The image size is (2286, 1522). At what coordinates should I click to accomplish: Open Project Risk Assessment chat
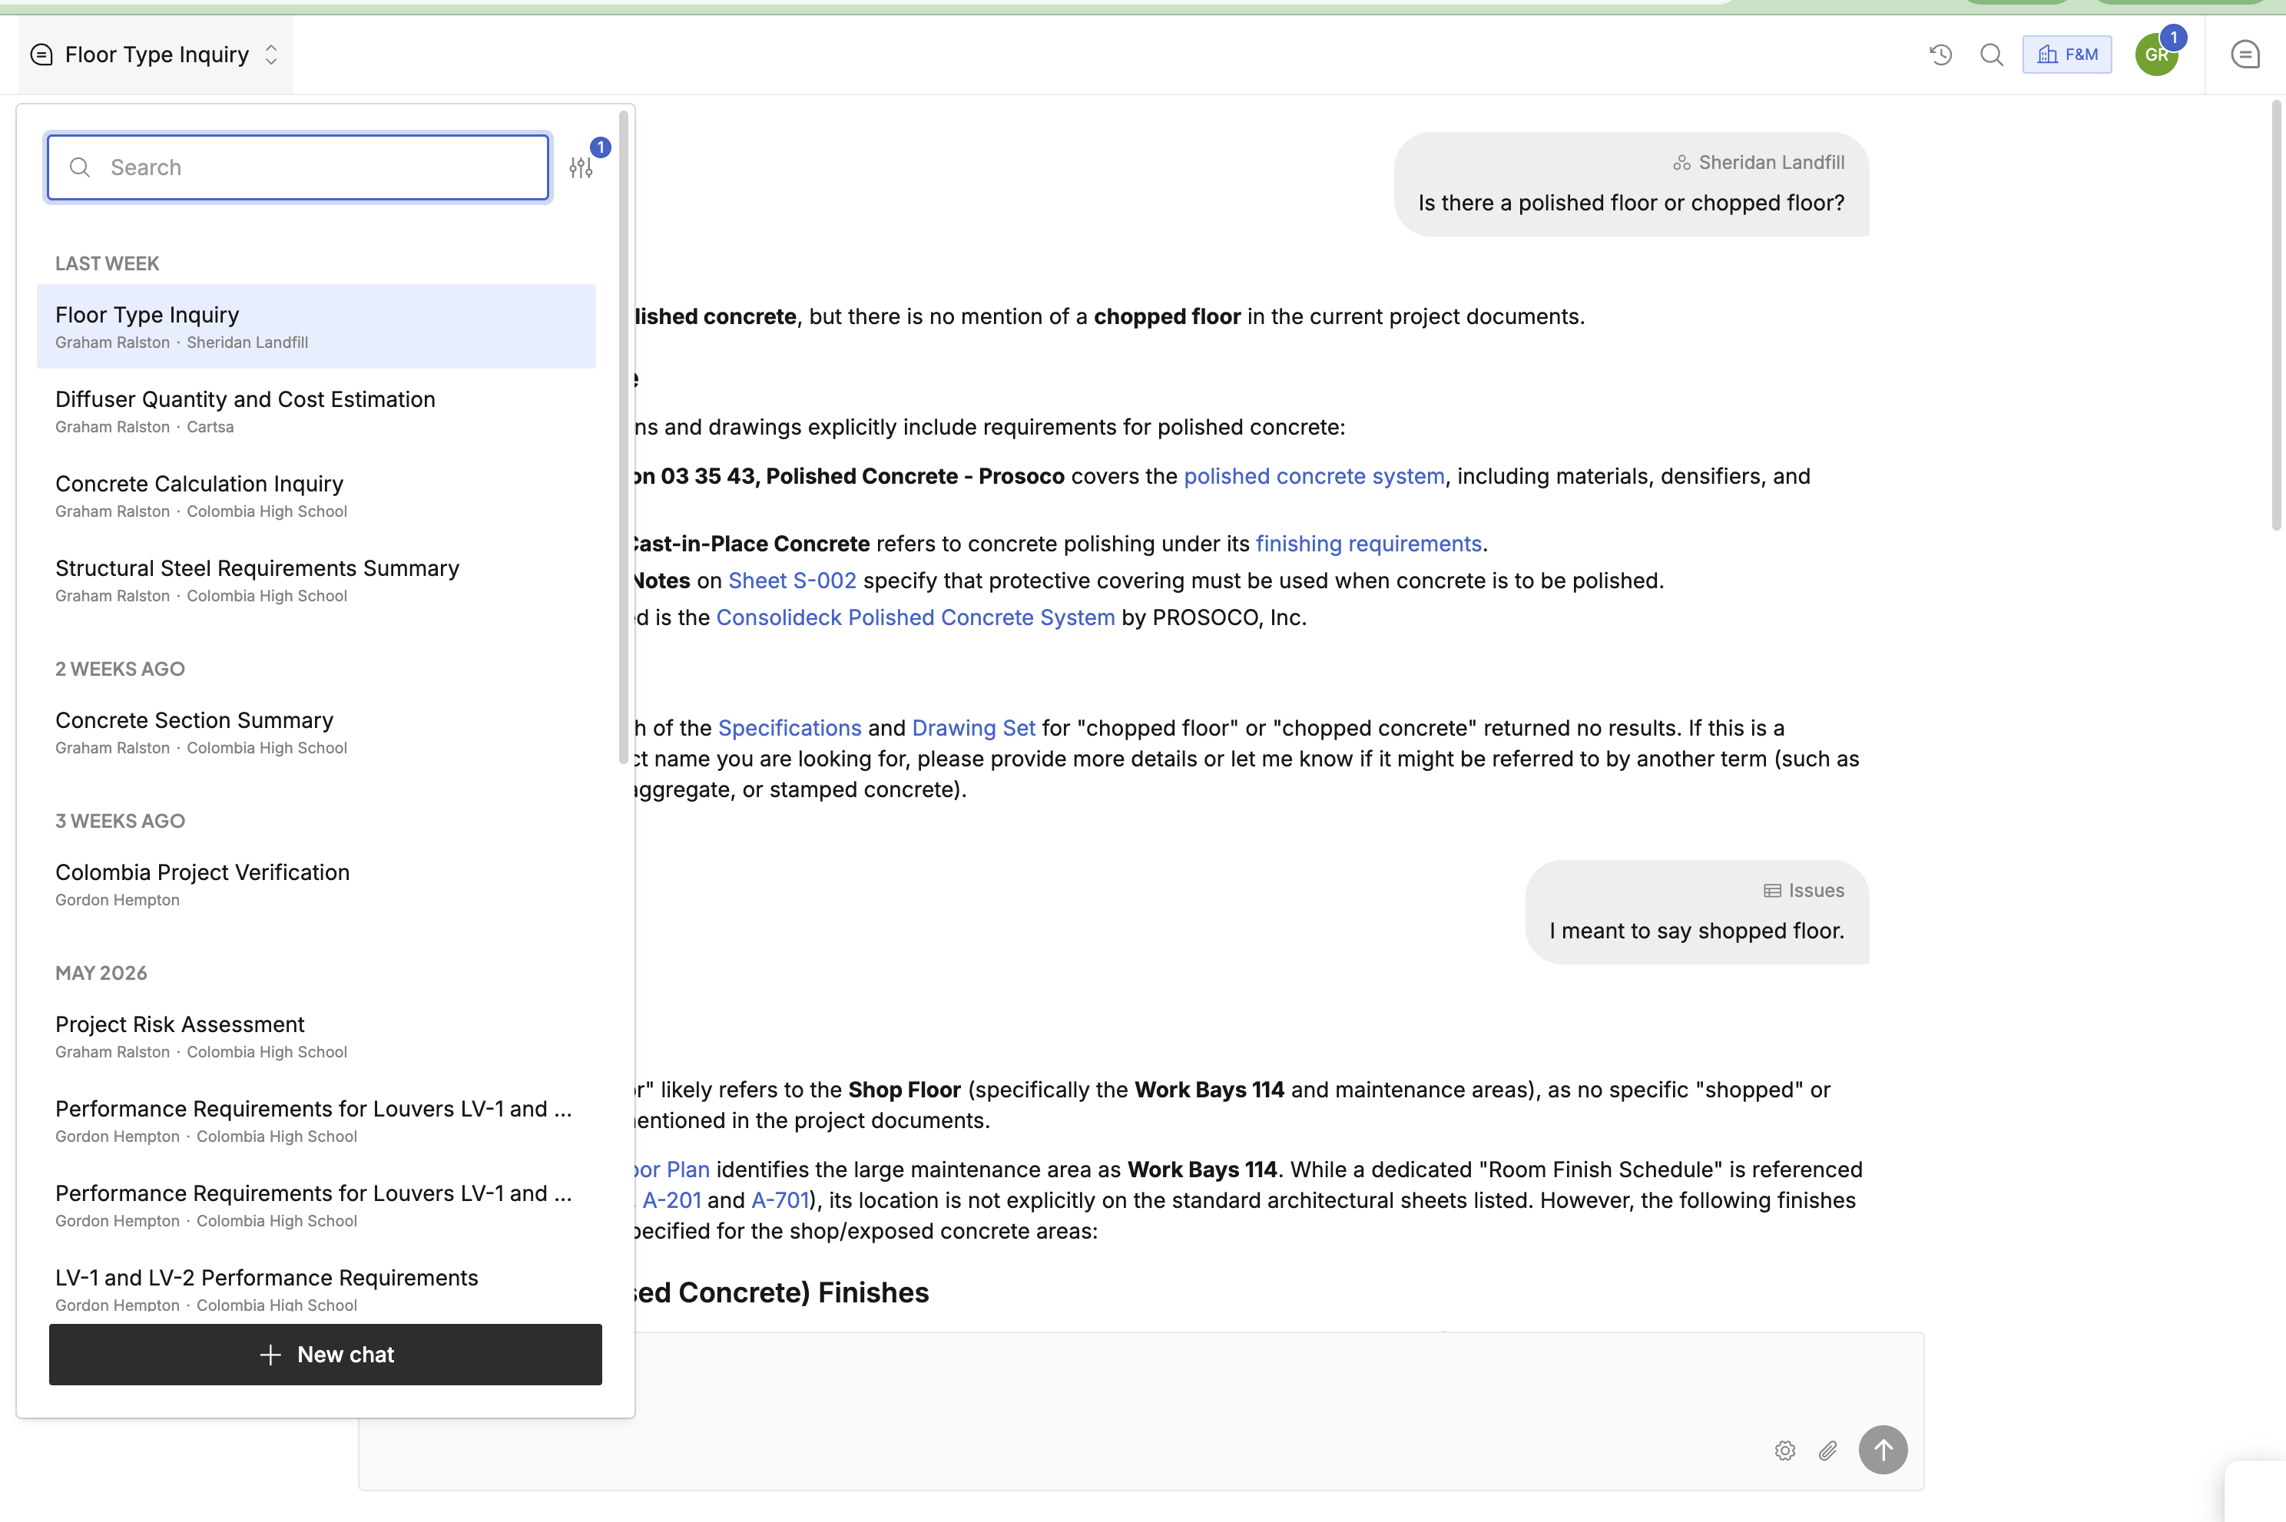pos(316,1036)
